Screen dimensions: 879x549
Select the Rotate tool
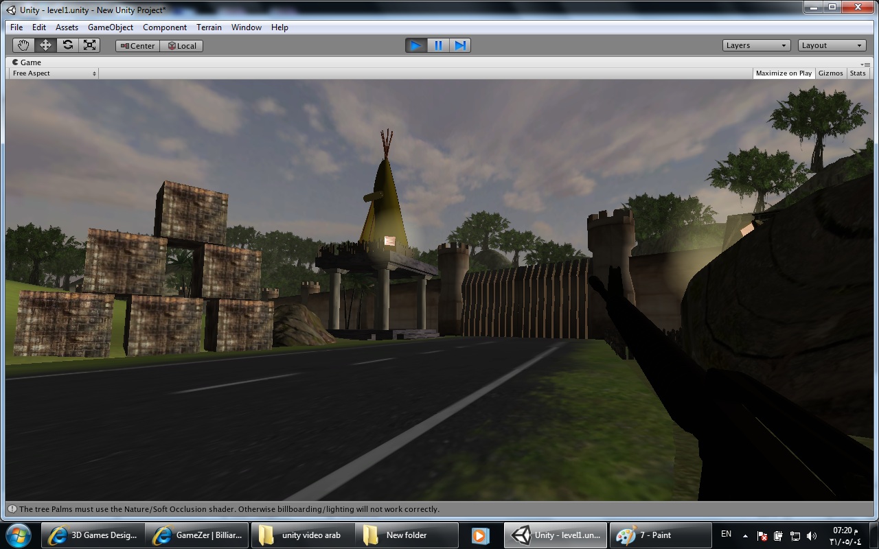click(x=67, y=45)
